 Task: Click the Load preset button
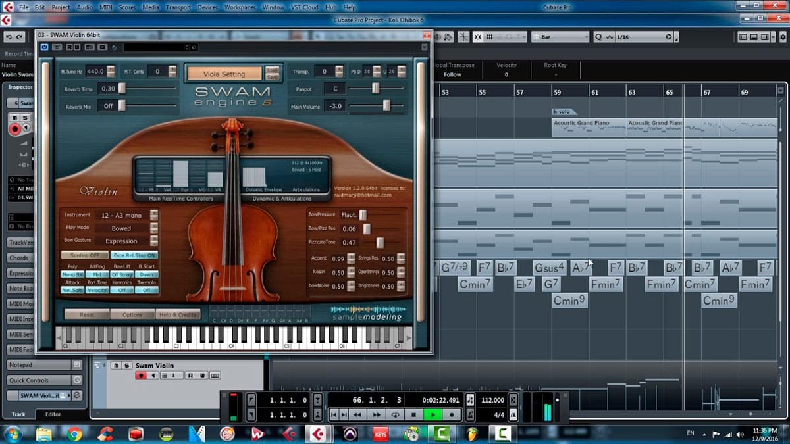click(x=273, y=70)
